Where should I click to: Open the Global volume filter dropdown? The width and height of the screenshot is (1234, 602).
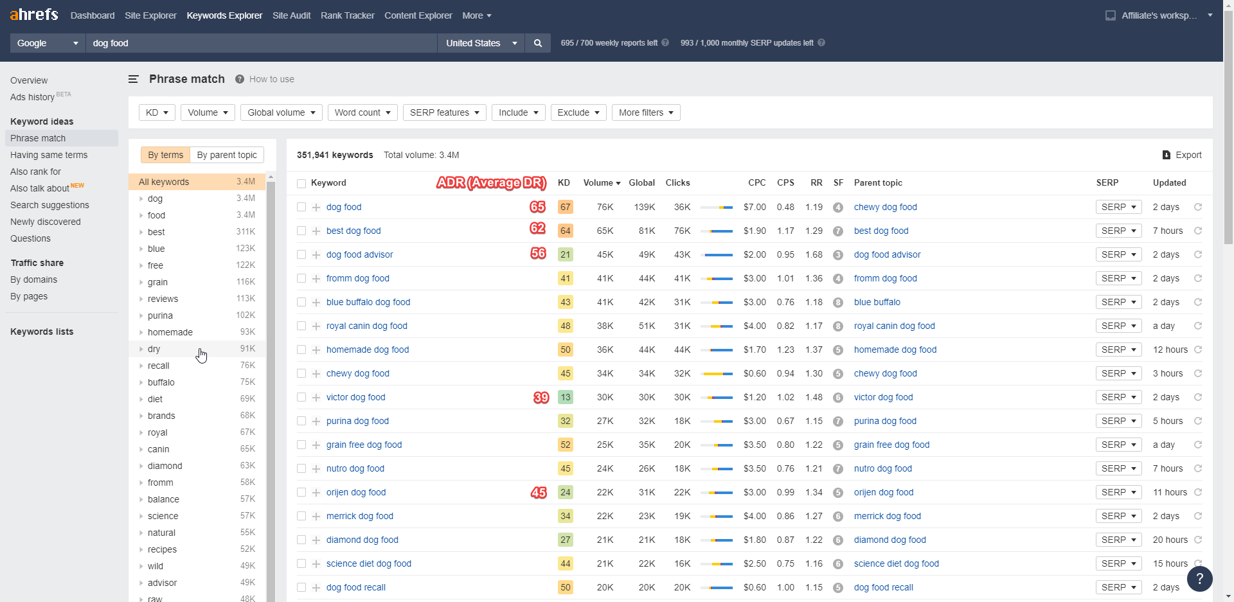click(282, 112)
